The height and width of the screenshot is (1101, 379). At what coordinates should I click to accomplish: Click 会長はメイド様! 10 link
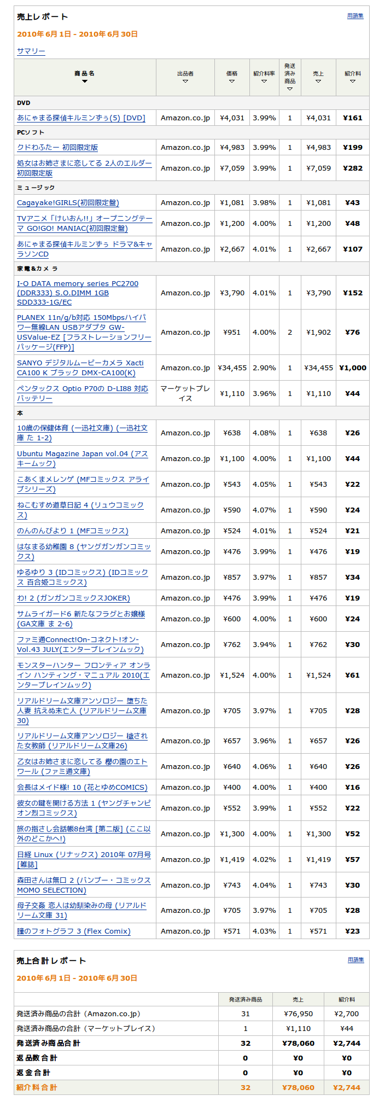(x=82, y=787)
